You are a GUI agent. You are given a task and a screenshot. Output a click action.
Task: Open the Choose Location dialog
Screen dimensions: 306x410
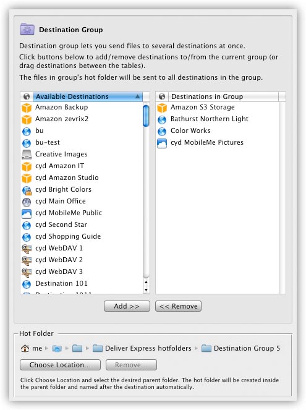tap(60, 365)
